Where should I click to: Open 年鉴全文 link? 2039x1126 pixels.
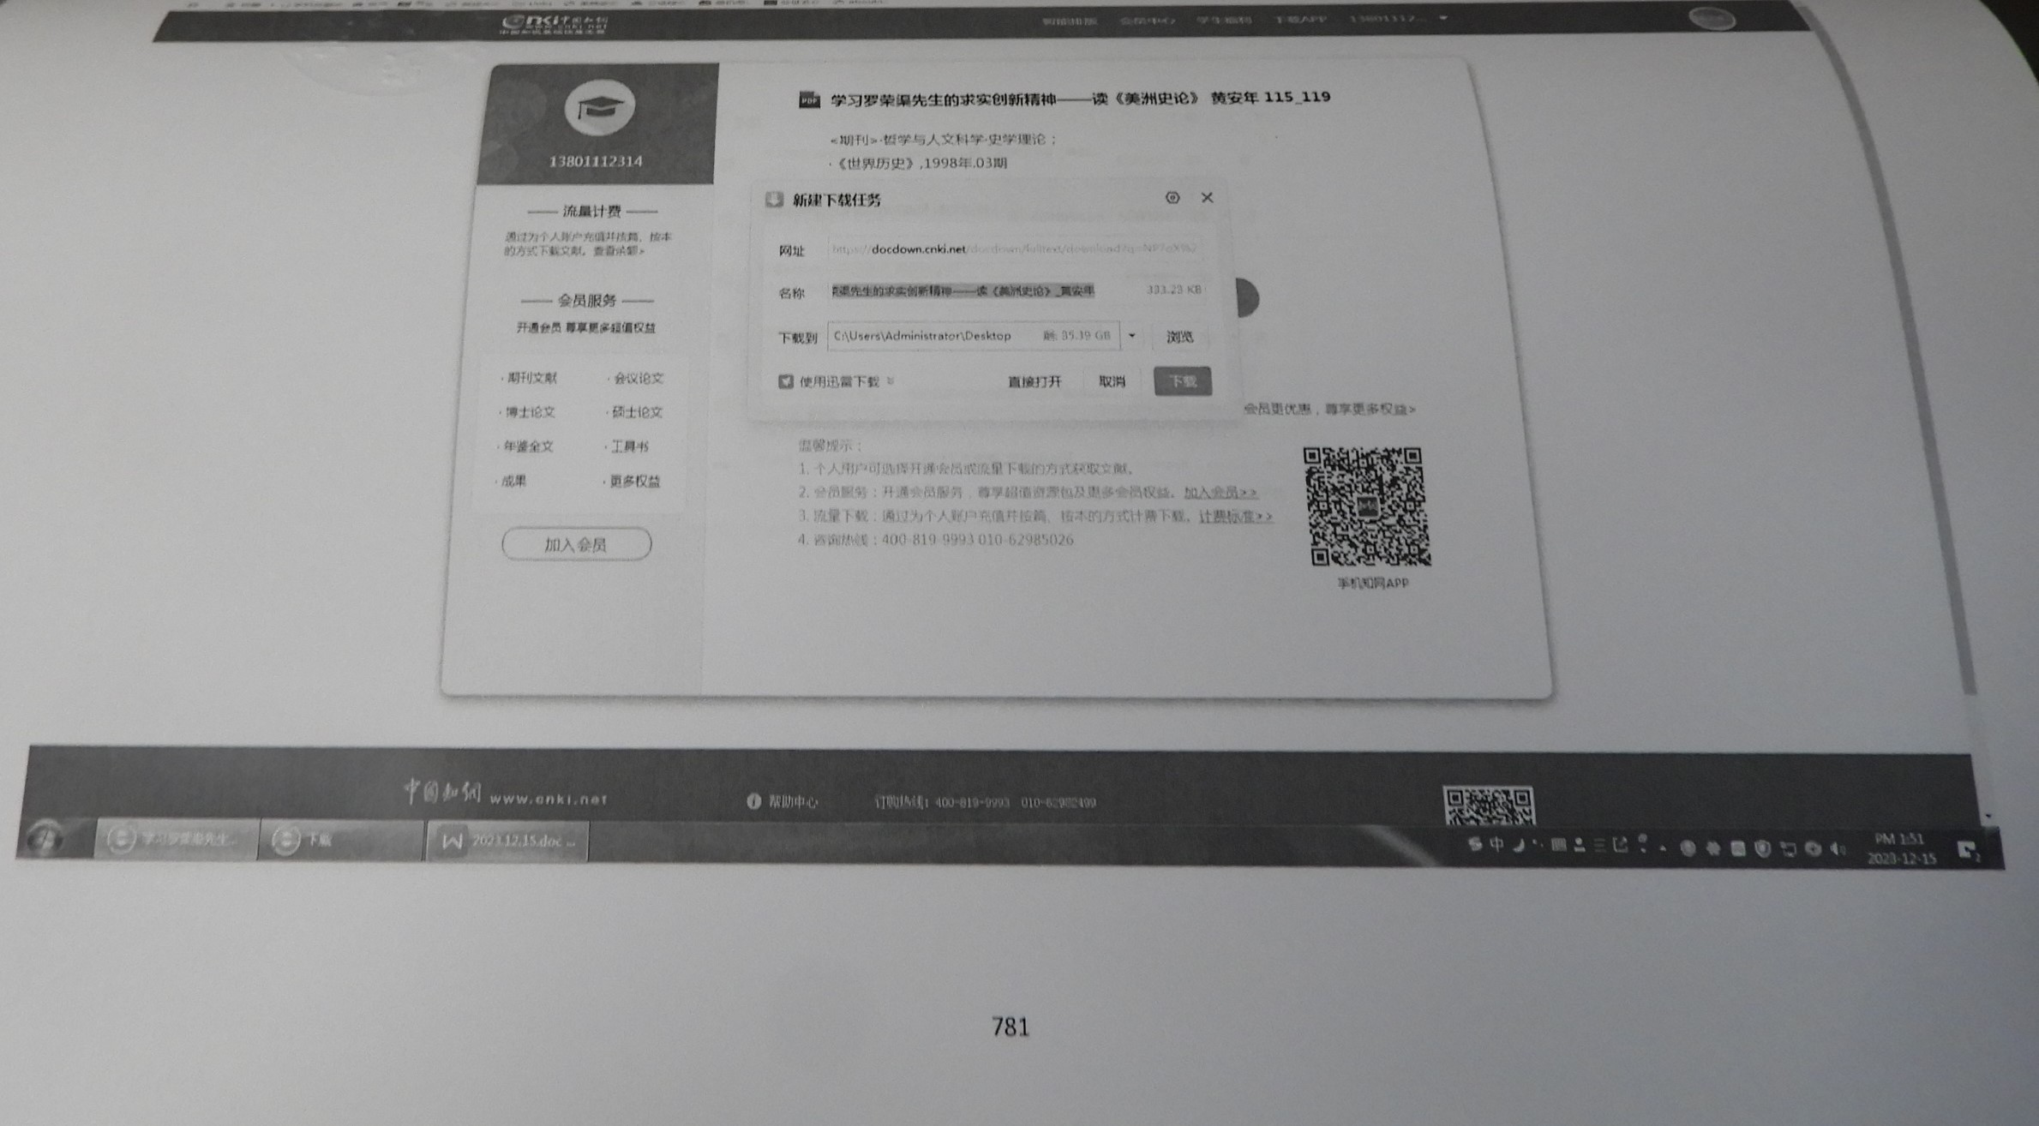(528, 446)
